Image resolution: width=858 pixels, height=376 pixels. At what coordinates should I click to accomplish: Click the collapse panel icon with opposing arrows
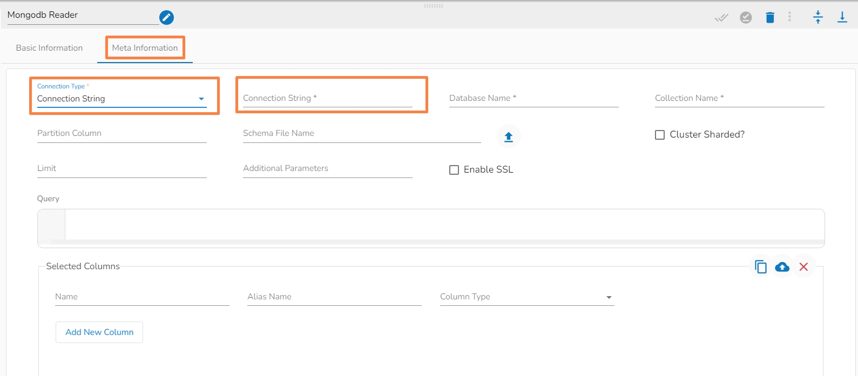click(x=818, y=17)
